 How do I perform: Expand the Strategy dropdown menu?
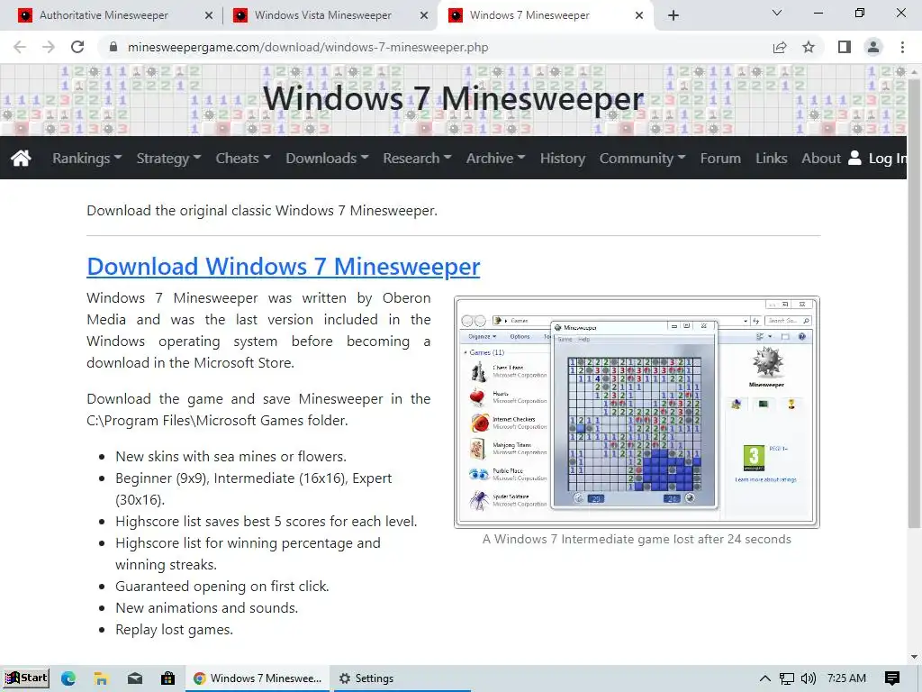(x=168, y=158)
